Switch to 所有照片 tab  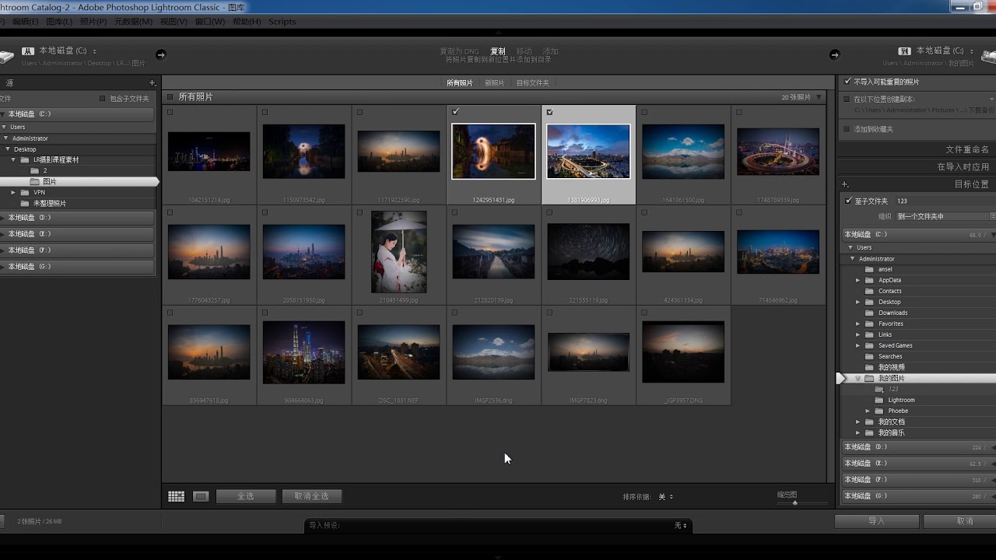point(459,83)
